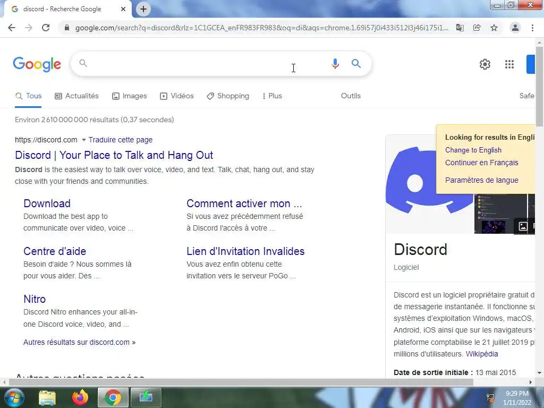Viewport: 544px width, 408px height.
Task: Open Lien d'Invitation Invalides sitelink
Action: tap(245, 251)
